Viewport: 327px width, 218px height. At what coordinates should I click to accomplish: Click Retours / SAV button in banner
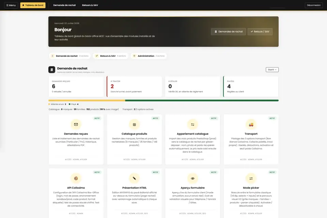pos(260,31)
